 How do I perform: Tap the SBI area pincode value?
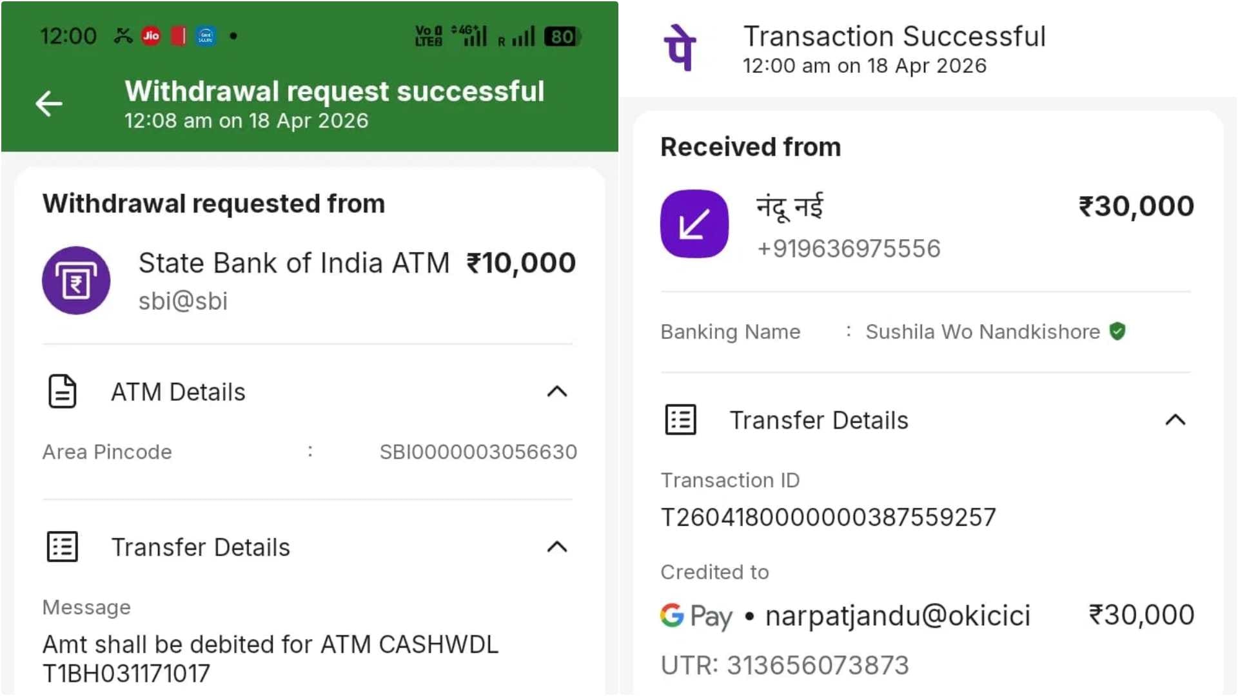pyautogui.click(x=478, y=452)
